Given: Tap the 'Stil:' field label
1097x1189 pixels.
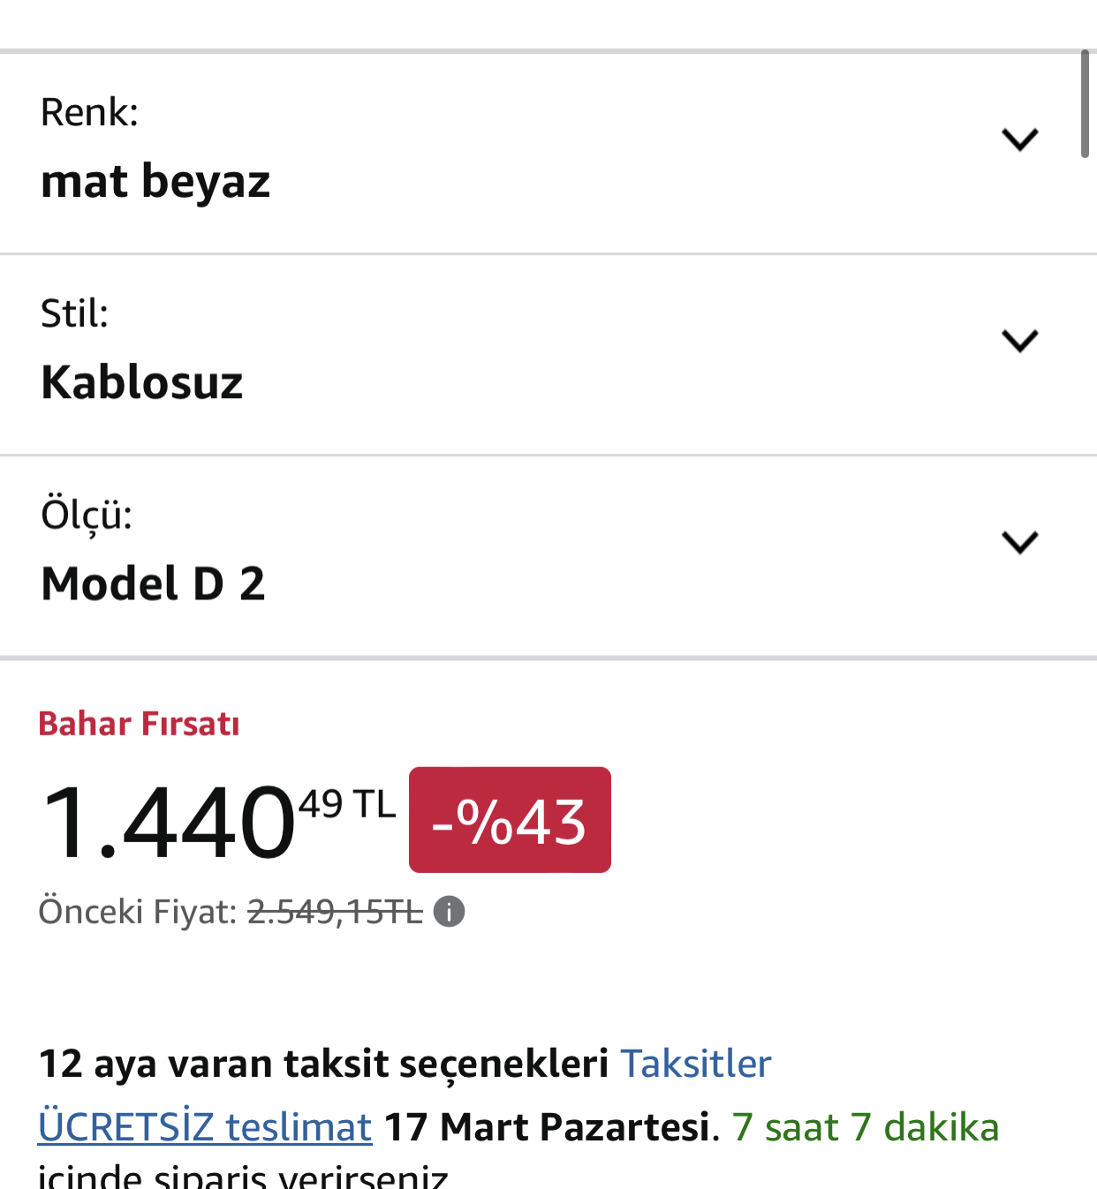Looking at the screenshot, I should click(74, 314).
